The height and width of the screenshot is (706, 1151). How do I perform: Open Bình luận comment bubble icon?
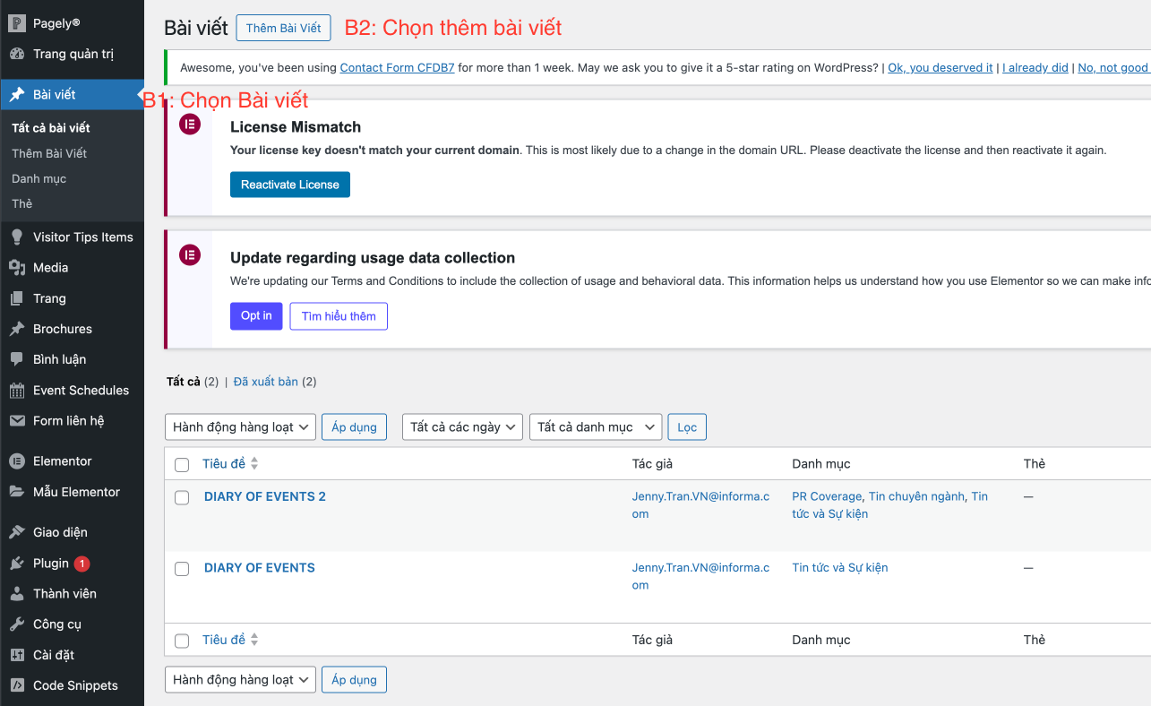tap(17, 359)
